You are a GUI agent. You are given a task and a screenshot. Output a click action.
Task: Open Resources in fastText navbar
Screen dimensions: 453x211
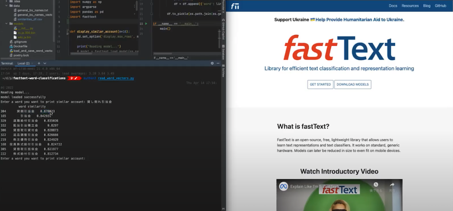tap(410, 6)
